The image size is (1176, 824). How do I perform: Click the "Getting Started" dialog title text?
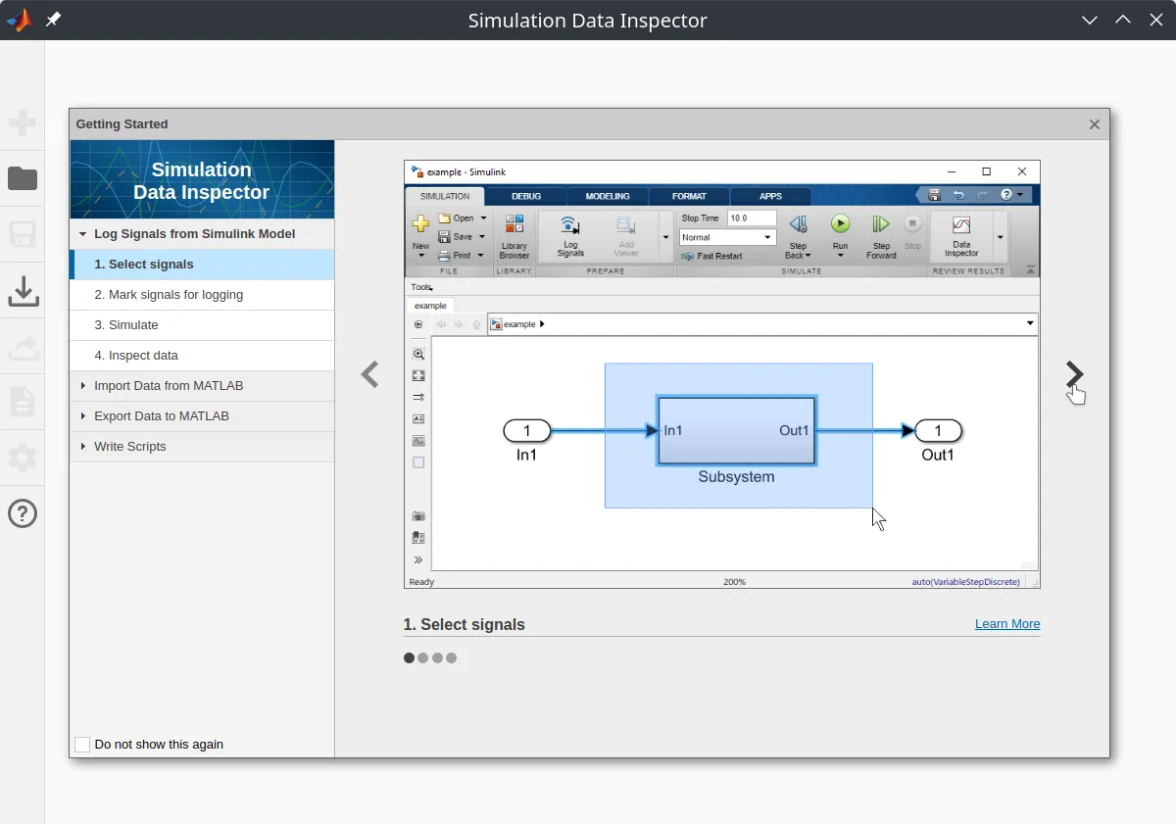click(122, 124)
